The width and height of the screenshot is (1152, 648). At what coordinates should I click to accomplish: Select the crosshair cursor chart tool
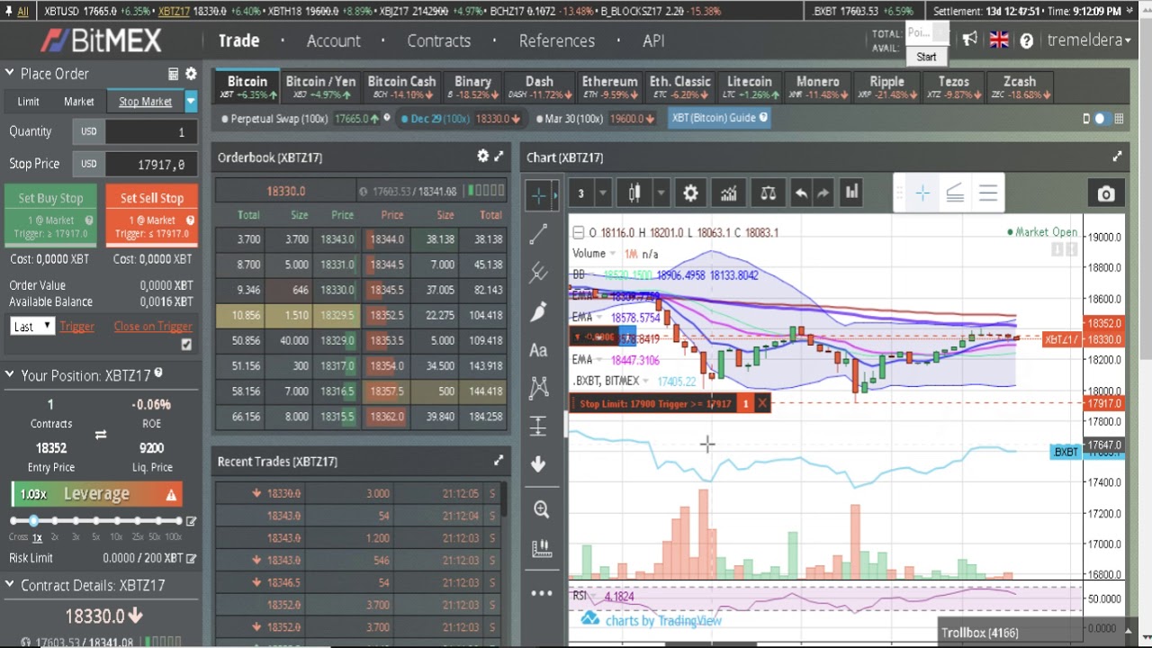(539, 194)
